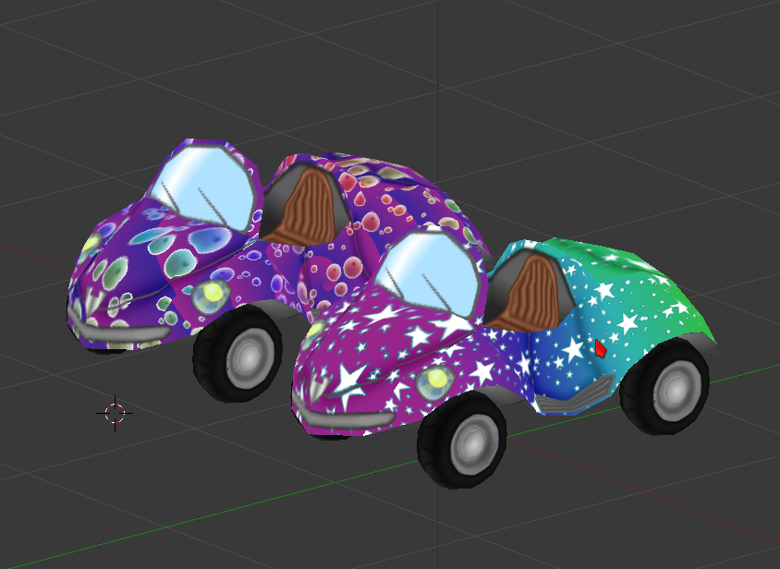Click the red marker on star car's side
Image resolution: width=780 pixels, height=569 pixels.
click(600, 348)
